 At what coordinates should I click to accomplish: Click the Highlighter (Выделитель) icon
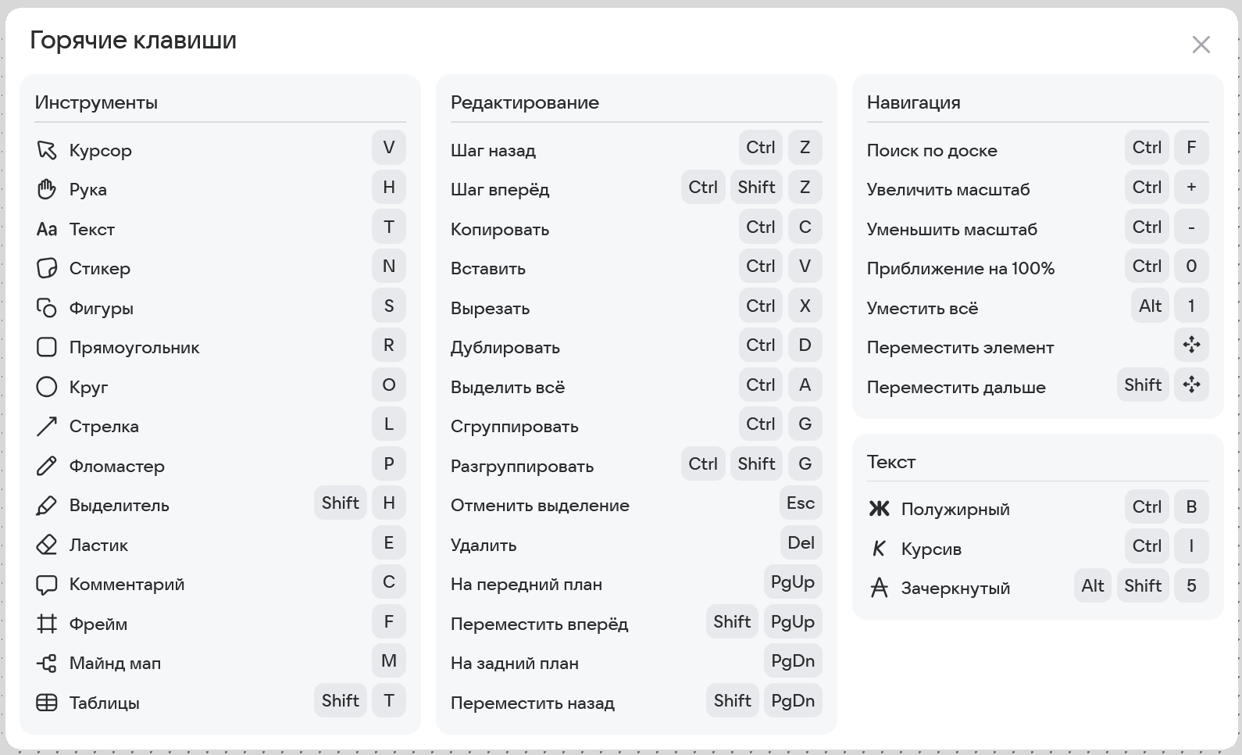click(x=47, y=506)
